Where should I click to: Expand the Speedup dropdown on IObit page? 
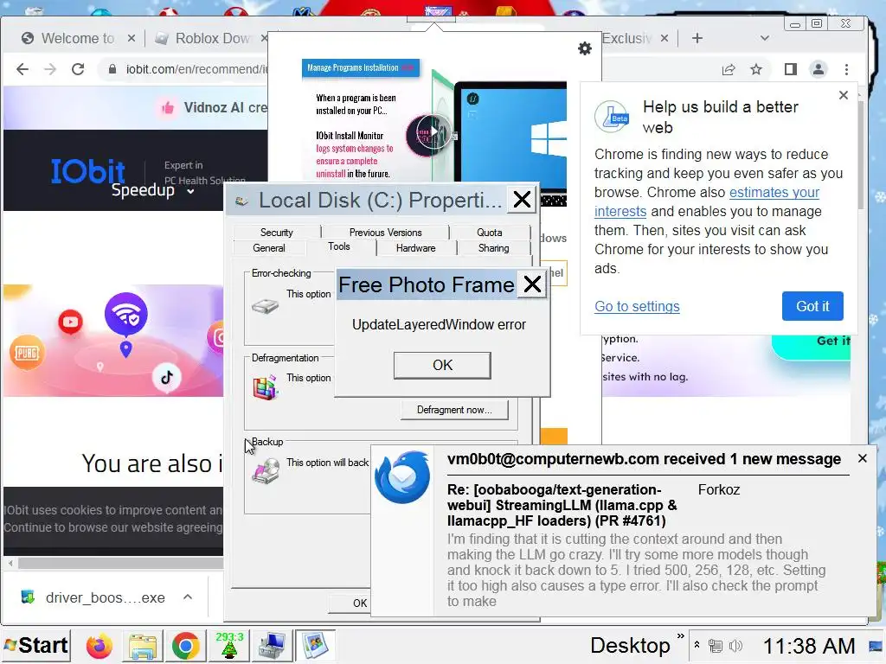[152, 190]
